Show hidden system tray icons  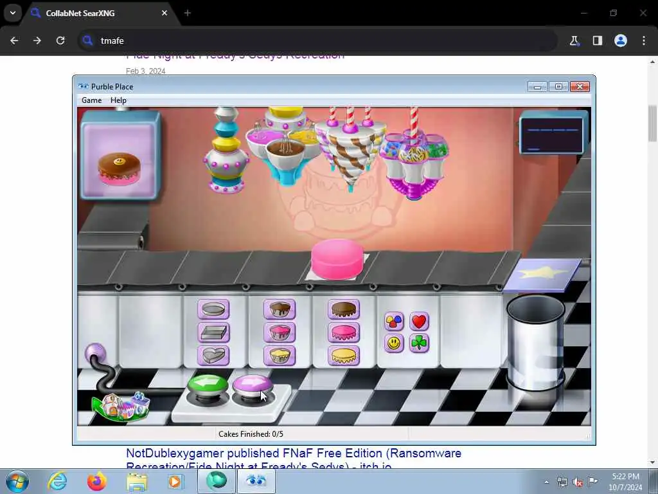(x=546, y=482)
